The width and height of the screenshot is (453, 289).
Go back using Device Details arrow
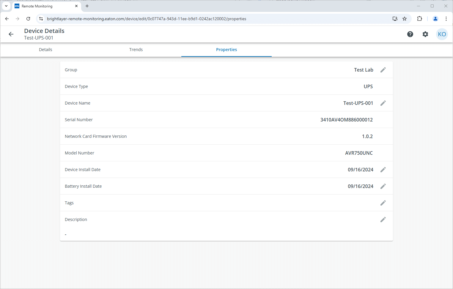[x=11, y=34]
